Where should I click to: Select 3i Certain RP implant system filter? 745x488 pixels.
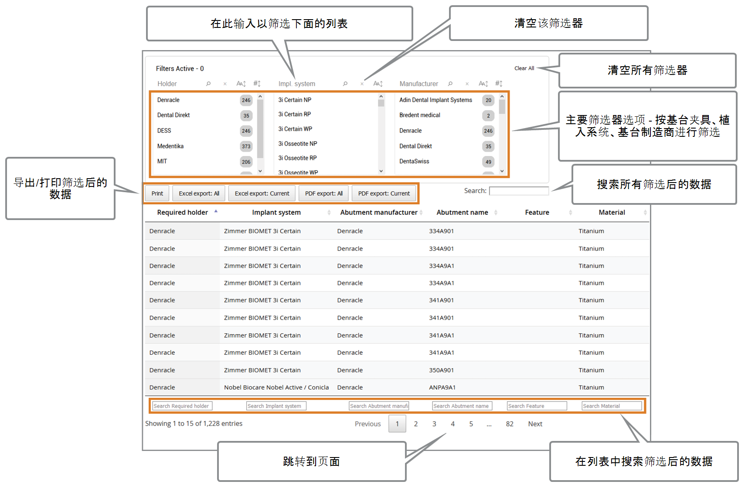295,114
